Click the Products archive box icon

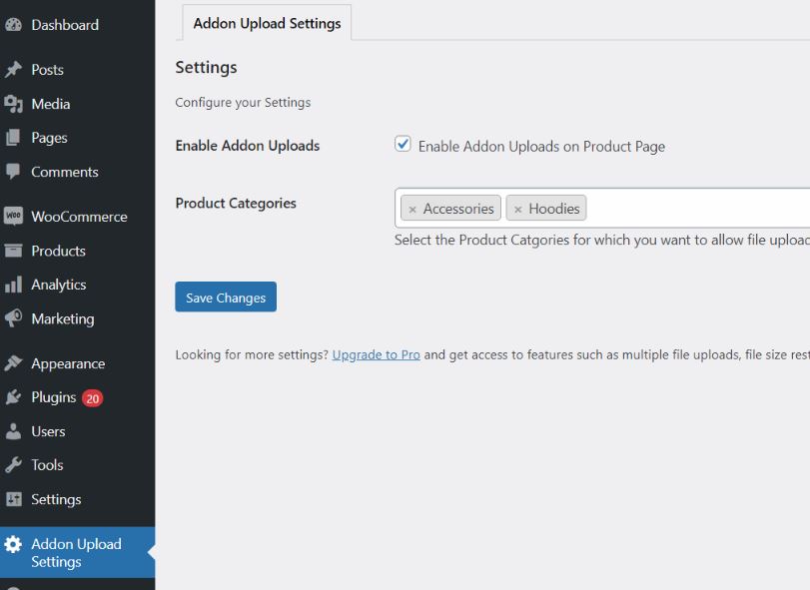[13, 251]
